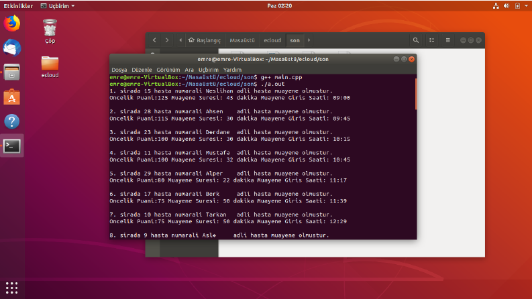This screenshot has width=532, height=299.
Task: Go back in Files window
Action: (x=154, y=40)
